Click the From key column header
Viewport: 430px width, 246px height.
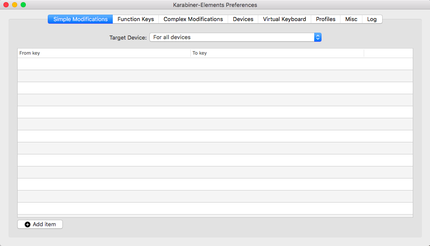pyautogui.click(x=104, y=53)
